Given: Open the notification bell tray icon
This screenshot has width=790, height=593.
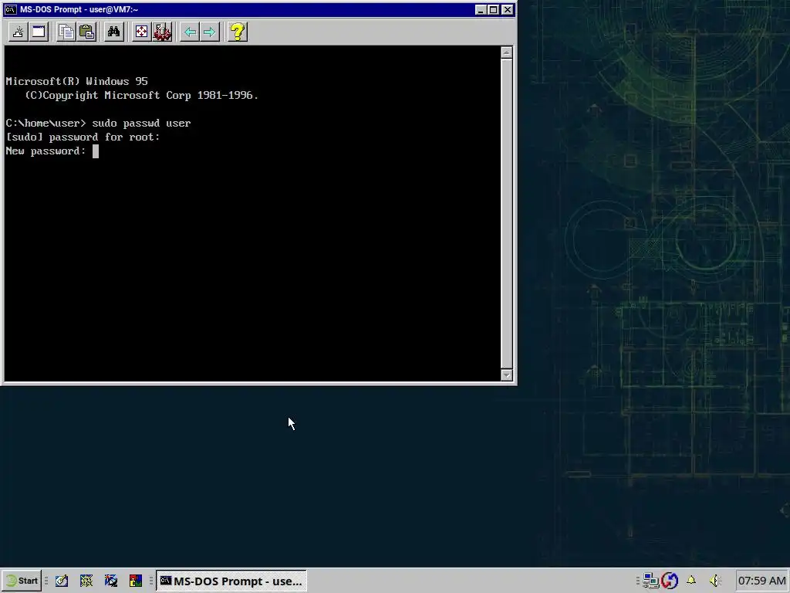Looking at the screenshot, I should [x=691, y=581].
